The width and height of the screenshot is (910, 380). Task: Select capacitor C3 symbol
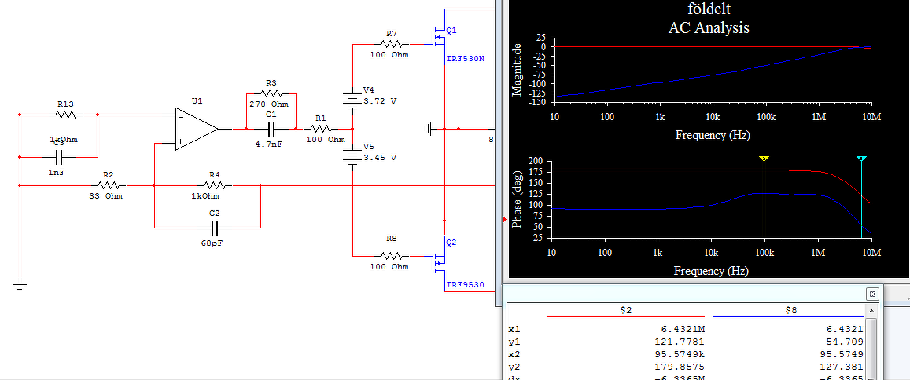pos(60,157)
